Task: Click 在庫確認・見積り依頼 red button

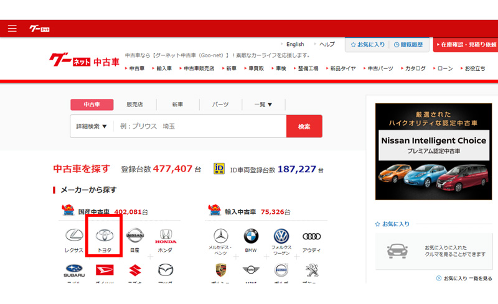Action: [466, 45]
